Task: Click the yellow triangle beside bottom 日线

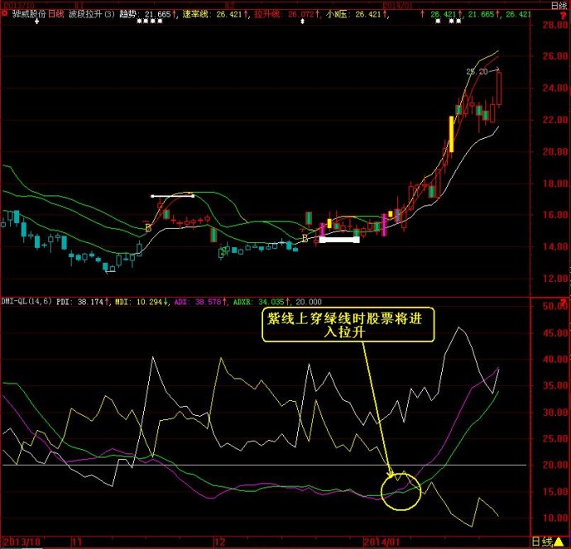Action: coord(559,542)
